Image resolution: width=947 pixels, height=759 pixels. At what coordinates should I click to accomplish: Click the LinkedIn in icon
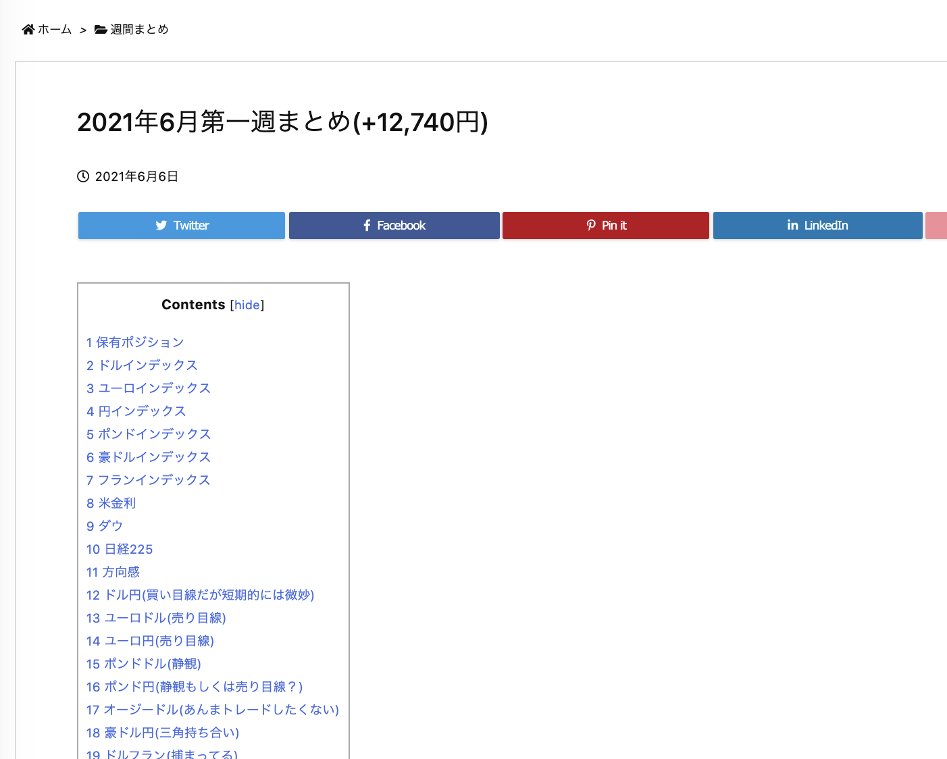(792, 226)
